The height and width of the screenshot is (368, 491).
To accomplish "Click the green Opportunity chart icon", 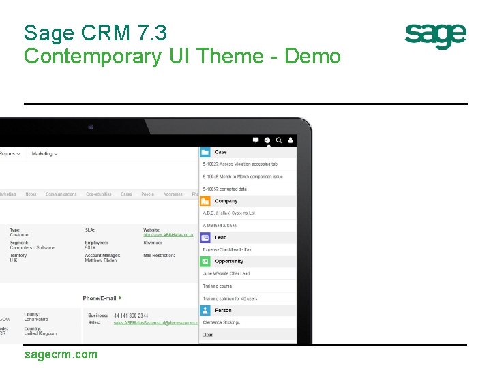I will tap(205, 261).
